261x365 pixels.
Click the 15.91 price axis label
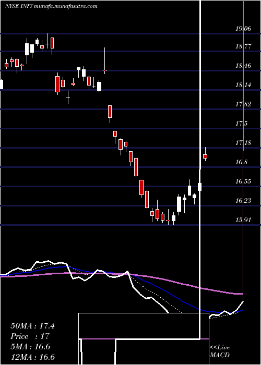(x=243, y=220)
